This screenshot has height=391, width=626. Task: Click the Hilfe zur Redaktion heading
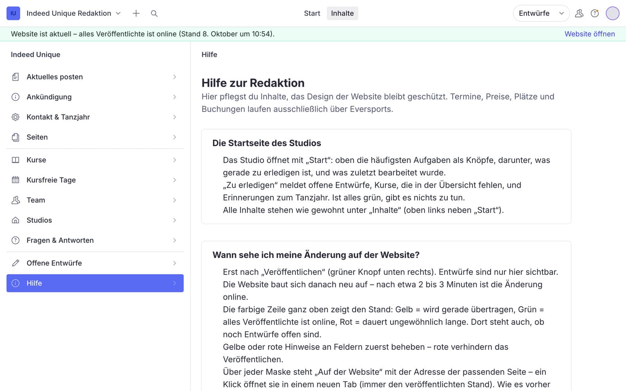pyautogui.click(x=253, y=83)
